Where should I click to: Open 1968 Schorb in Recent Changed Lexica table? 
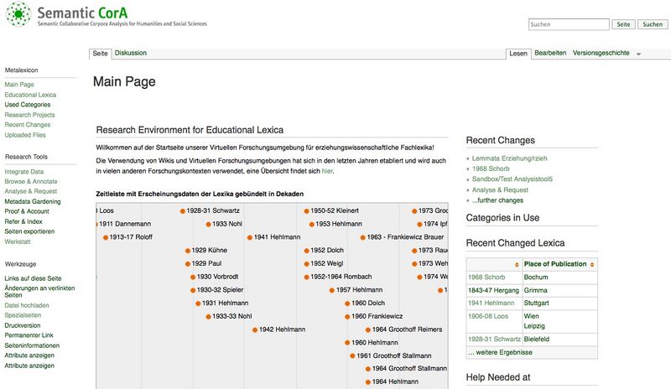coord(486,277)
